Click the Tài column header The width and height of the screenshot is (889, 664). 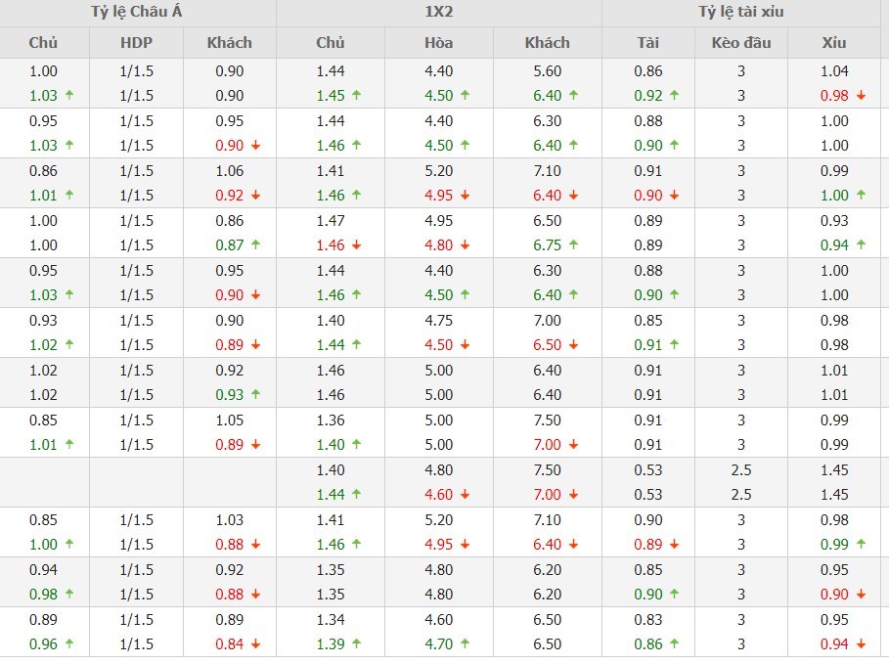[647, 43]
